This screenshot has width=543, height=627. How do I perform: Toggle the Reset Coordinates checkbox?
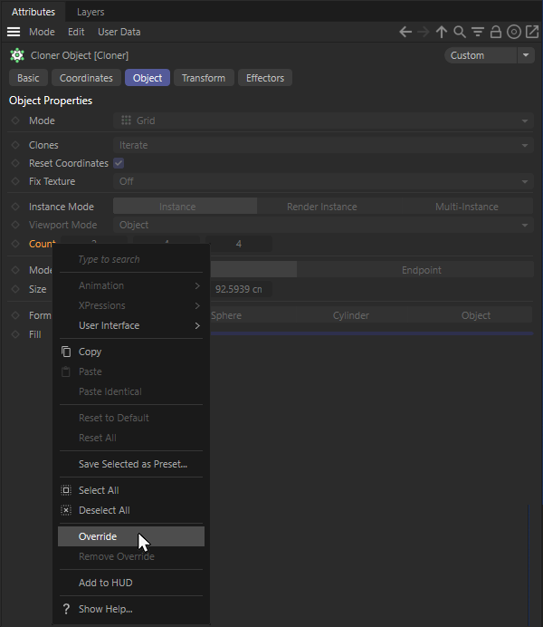tap(119, 163)
